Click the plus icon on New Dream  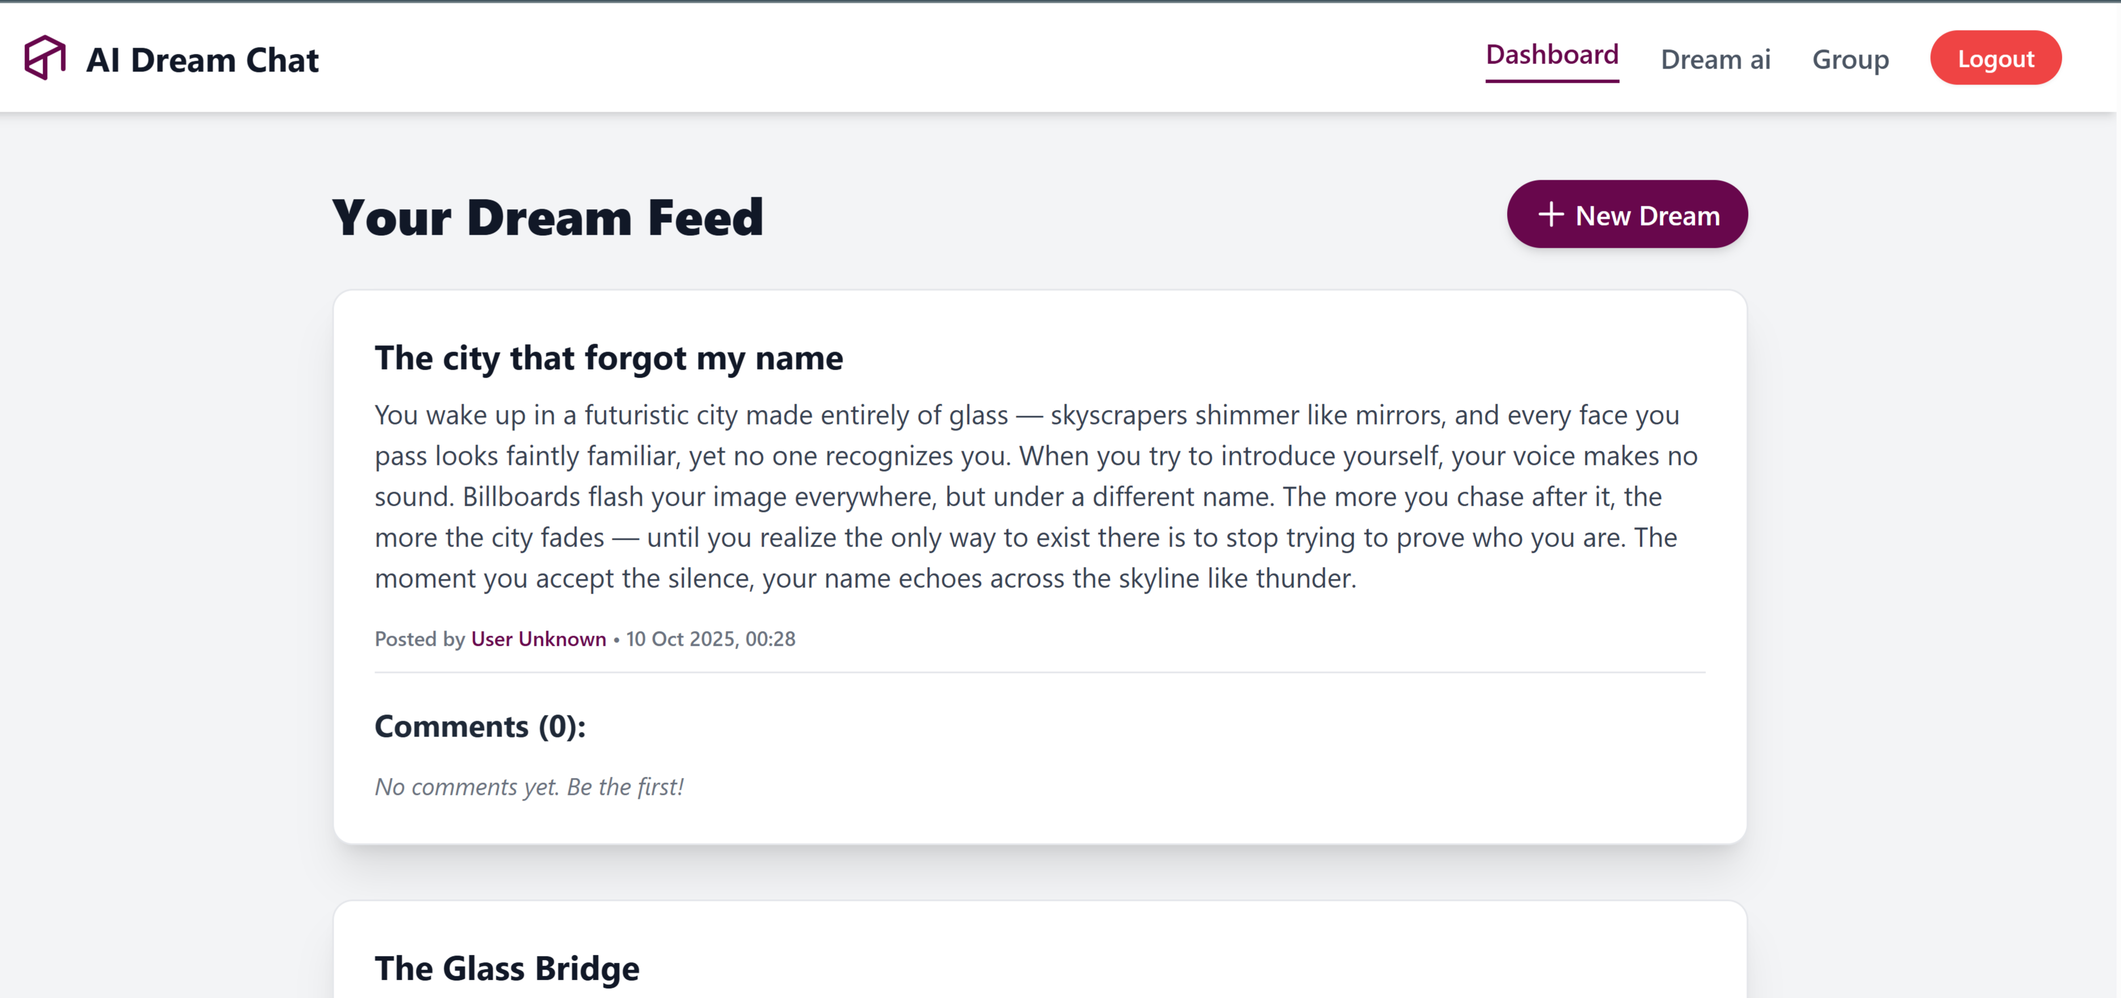pos(1550,215)
